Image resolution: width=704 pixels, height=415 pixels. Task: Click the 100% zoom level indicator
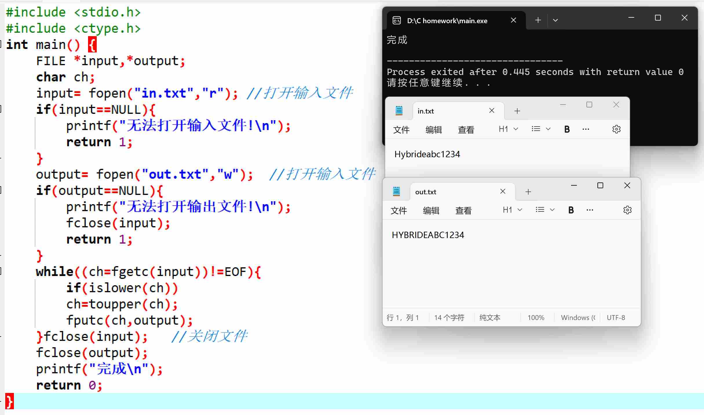[x=536, y=318]
